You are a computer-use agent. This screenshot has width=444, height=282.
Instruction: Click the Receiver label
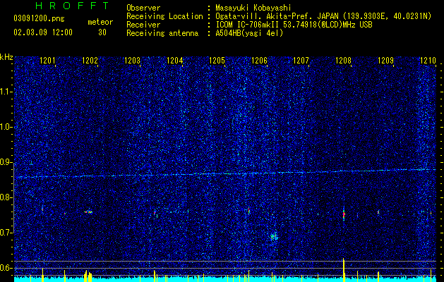click(x=143, y=25)
